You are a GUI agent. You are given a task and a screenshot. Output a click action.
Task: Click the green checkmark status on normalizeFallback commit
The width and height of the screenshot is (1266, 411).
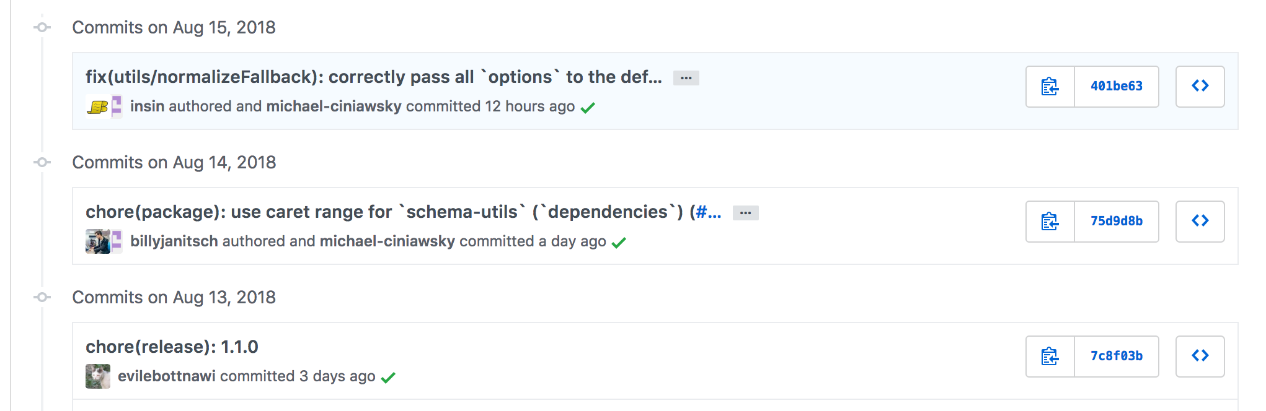tap(588, 108)
